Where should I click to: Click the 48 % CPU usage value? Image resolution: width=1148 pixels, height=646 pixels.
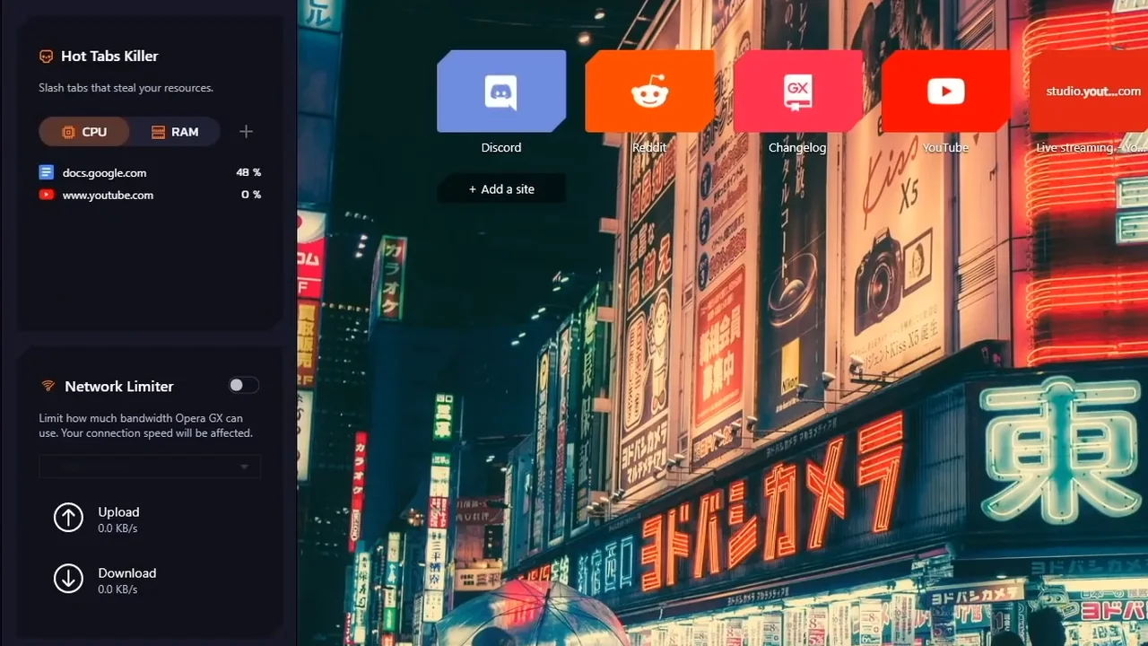[248, 172]
